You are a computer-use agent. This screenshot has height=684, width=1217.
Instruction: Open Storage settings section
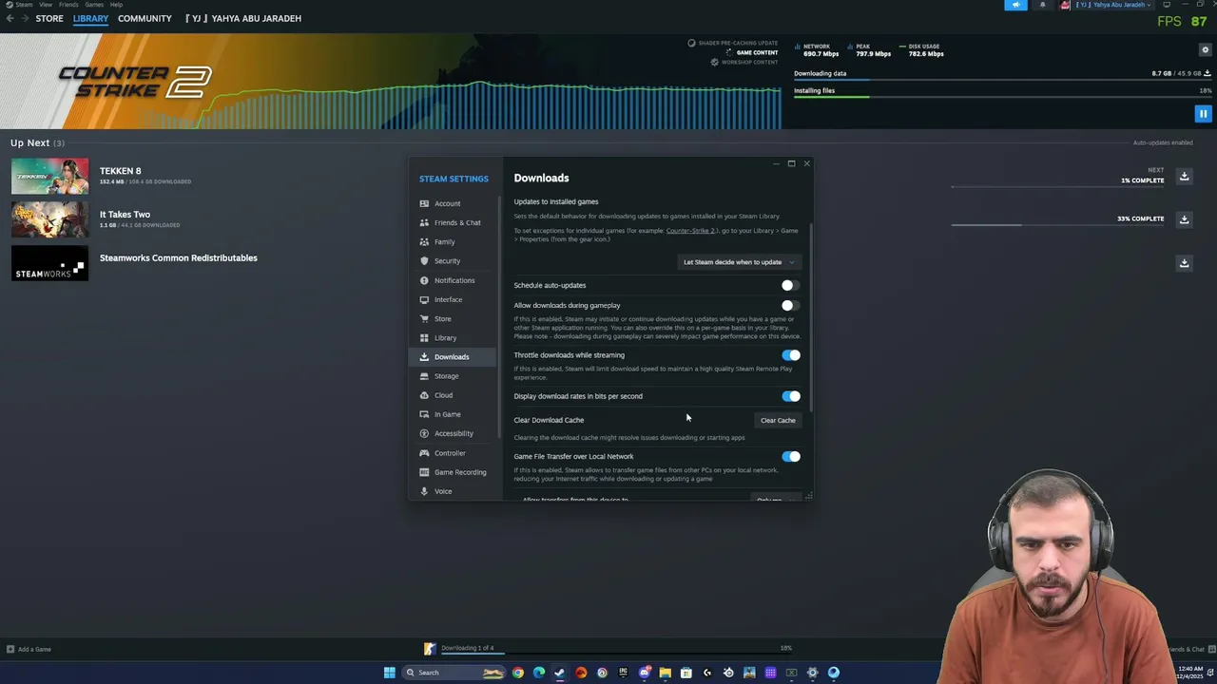pos(452,375)
